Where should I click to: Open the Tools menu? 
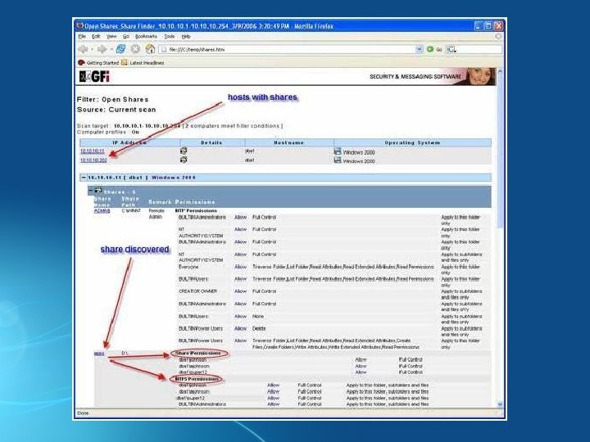tap(170, 37)
